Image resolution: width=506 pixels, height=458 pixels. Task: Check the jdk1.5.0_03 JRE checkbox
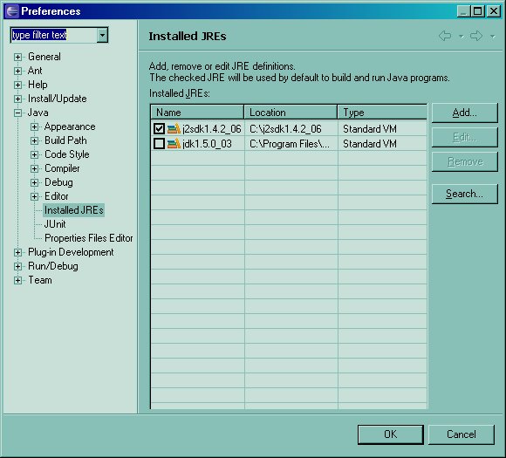pos(159,144)
